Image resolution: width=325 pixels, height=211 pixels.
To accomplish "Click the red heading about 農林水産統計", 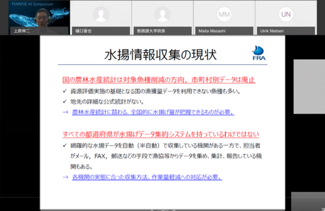I will coord(159,80).
